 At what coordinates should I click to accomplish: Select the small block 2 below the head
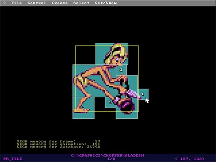click(x=121, y=70)
